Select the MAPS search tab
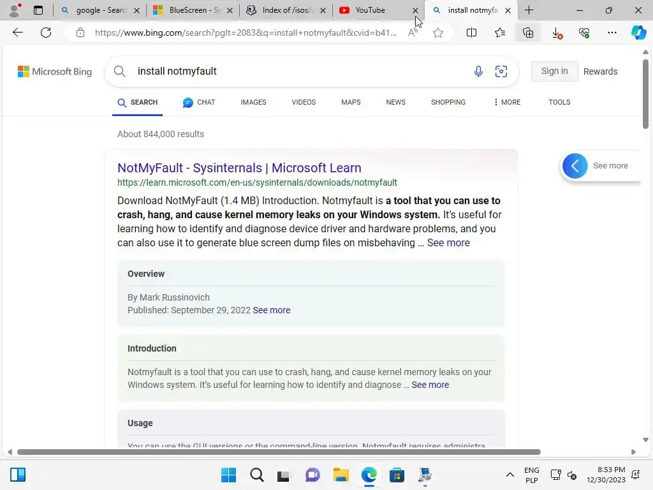Screen dimensions: 653x490 click(x=351, y=102)
